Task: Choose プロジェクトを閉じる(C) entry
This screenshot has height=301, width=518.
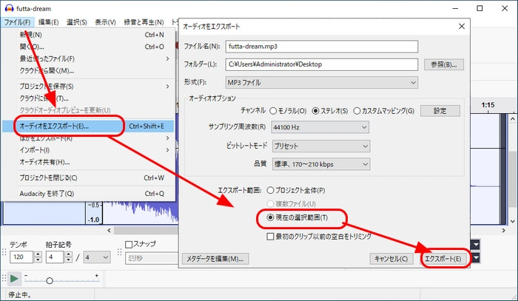Action: point(88,177)
